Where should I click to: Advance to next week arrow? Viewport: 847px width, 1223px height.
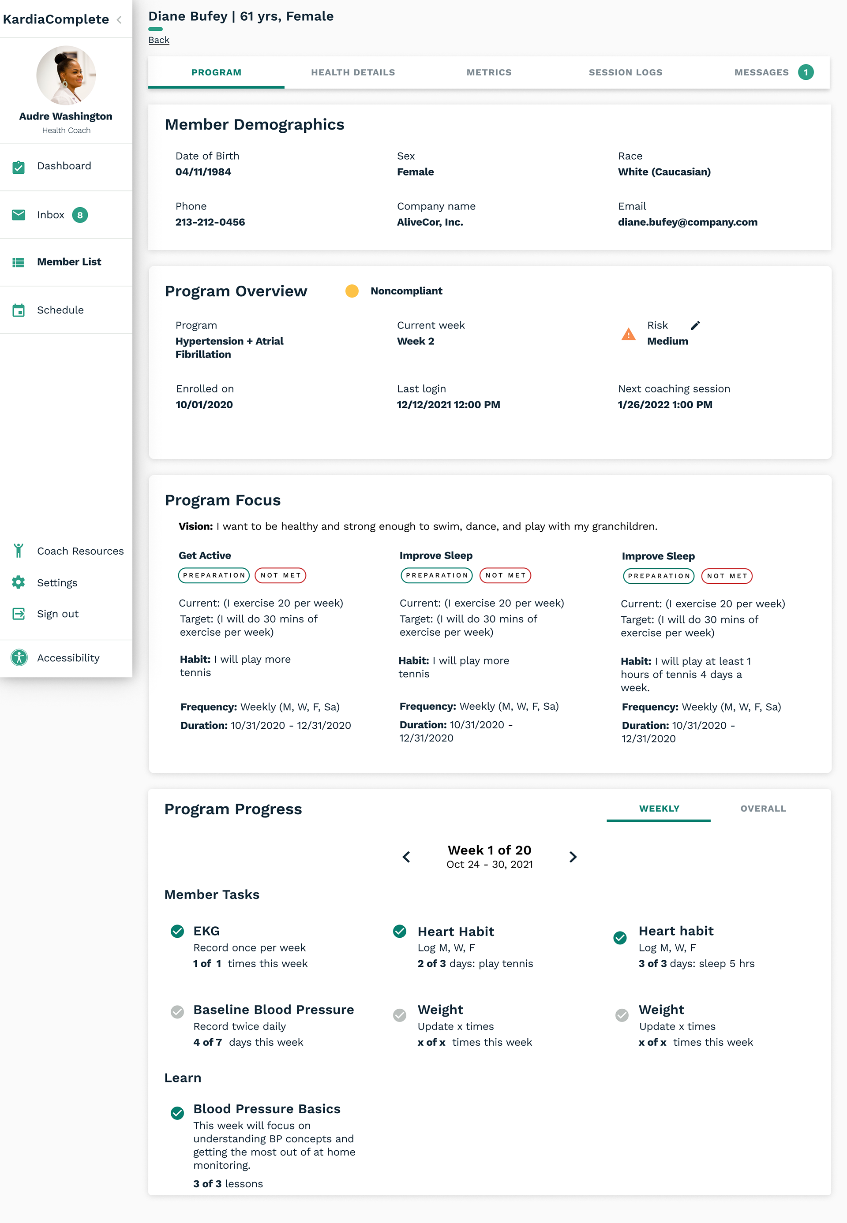573,857
